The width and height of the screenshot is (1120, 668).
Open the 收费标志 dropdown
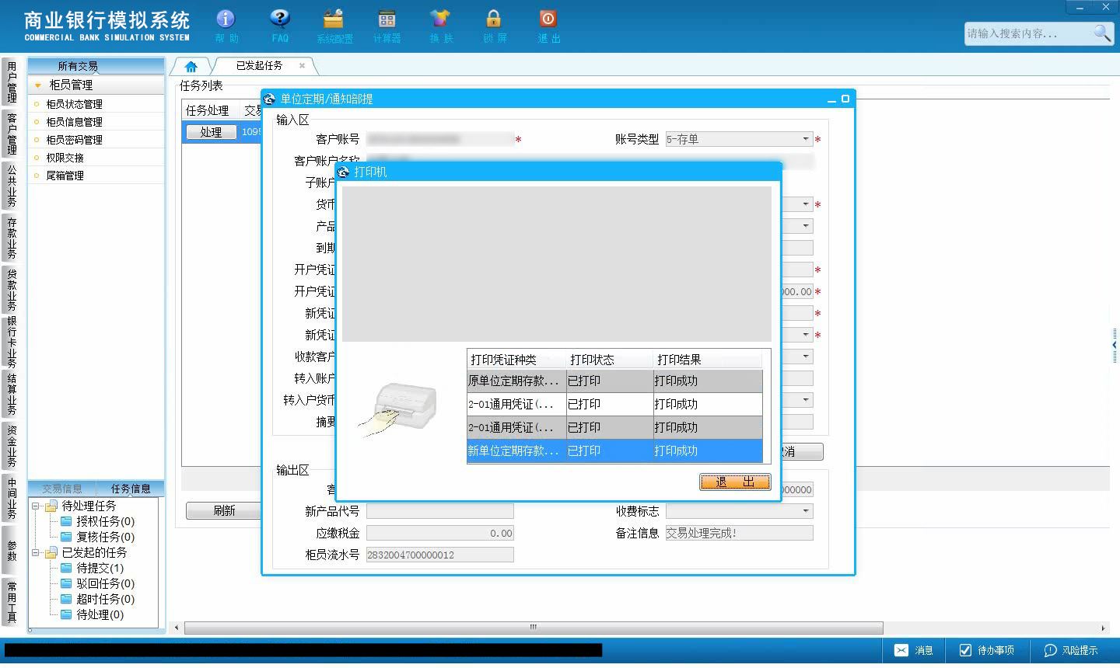[x=806, y=511]
